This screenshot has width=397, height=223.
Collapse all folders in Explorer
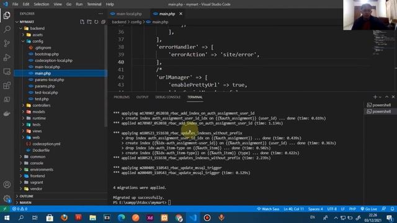click(x=103, y=22)
